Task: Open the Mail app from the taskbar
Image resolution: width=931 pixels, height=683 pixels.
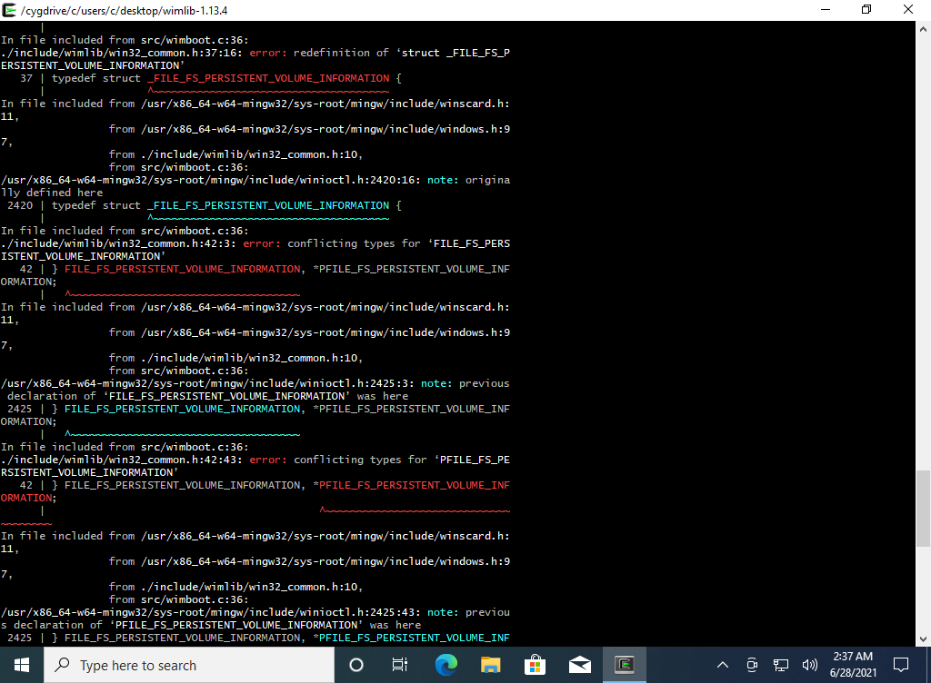Action: (579, 665)
